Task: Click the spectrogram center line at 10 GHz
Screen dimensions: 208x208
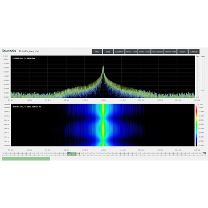Action: (x=103, y=125)
